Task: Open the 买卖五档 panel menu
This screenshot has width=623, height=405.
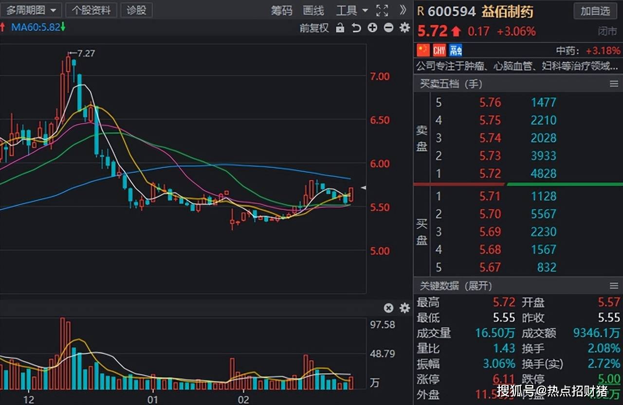Action: (614, 84)
